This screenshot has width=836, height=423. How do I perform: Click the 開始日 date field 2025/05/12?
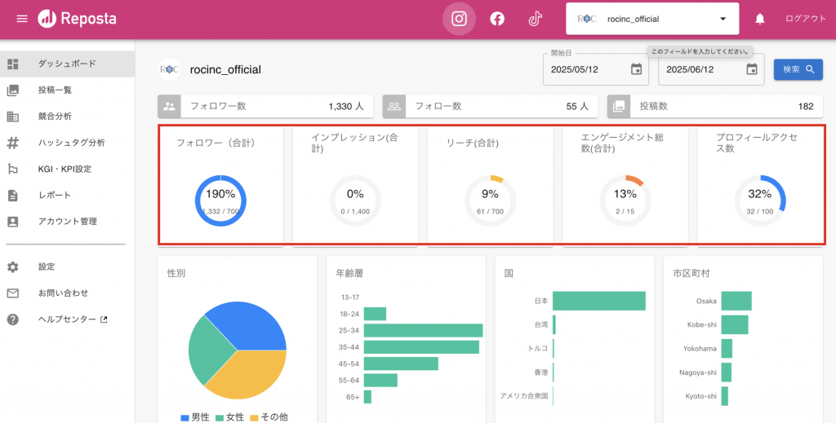[595, 69]
